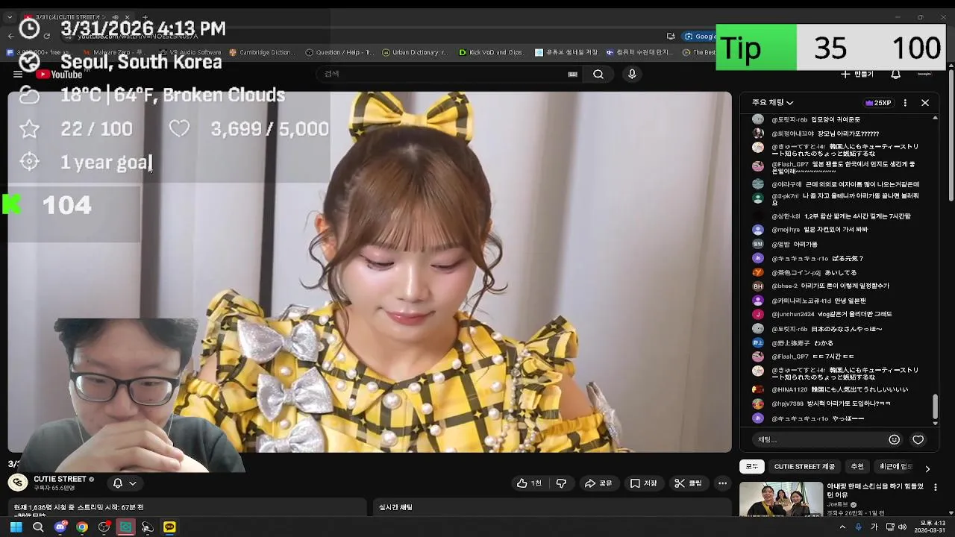Open VB Audio Software bookmark
The height and width of the screenshot is (537, 955).
pos(190,52)
